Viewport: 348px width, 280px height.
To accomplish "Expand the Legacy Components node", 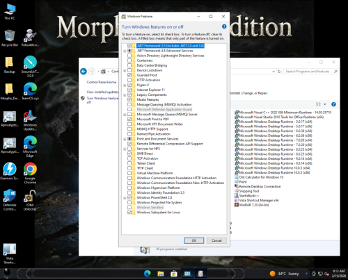I will [125, 95].
